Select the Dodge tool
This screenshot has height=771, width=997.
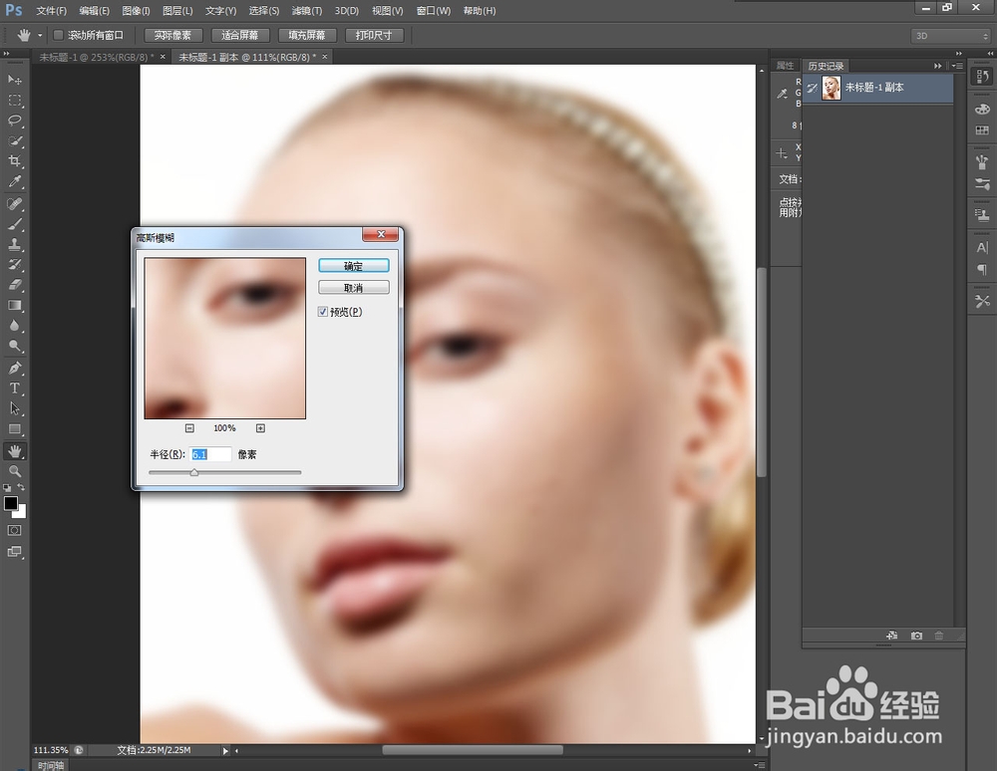14,346
